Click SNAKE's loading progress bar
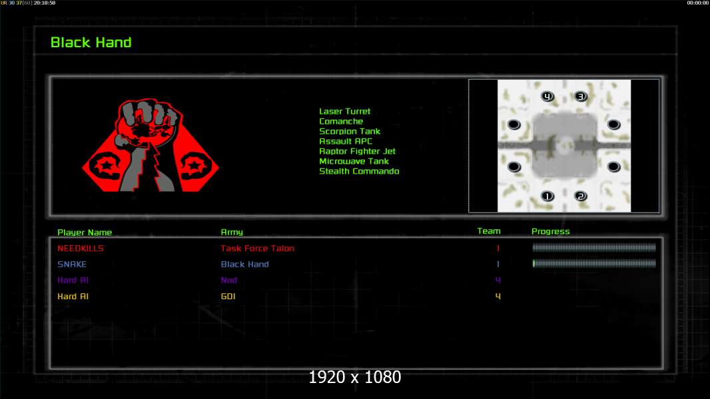 [594, 263]
